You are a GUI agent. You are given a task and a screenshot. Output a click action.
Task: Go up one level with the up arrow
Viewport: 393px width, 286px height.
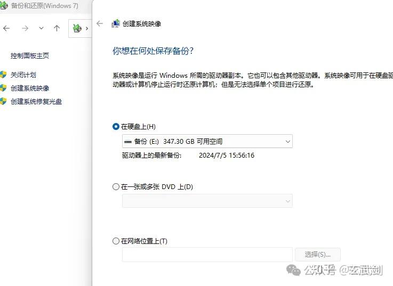coord(57,28)
